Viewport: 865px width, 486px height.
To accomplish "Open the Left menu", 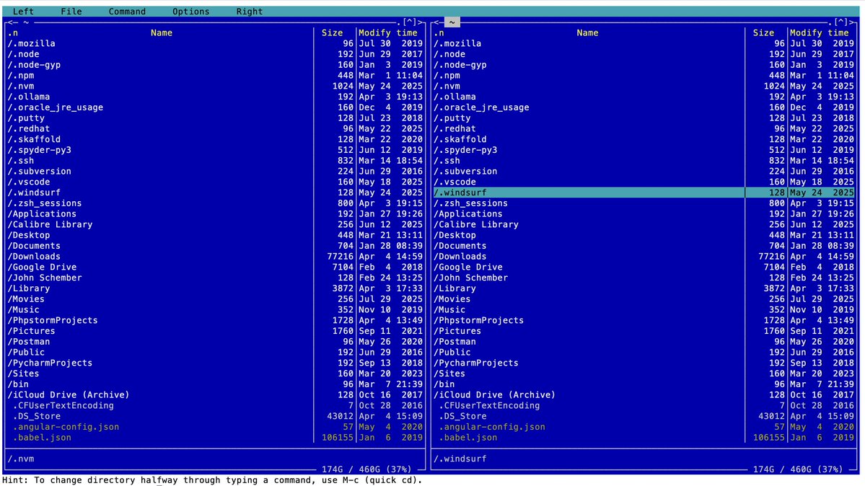I will [x=23, y=11].
